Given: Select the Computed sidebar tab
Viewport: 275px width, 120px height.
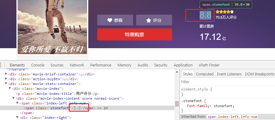Looking at the screenshot, I should tap(204, 74).
